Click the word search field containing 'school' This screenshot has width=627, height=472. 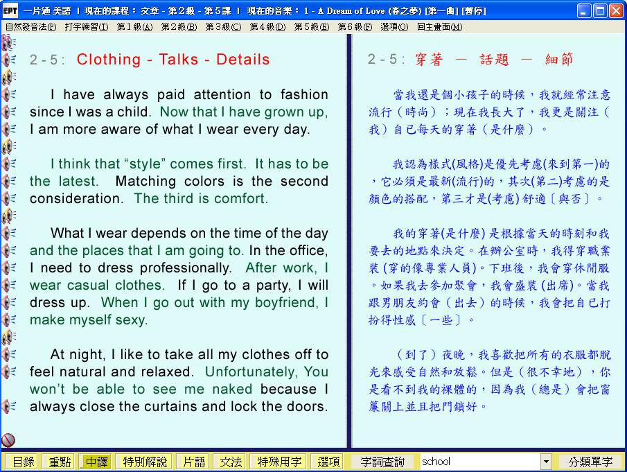tap(479, 462)
